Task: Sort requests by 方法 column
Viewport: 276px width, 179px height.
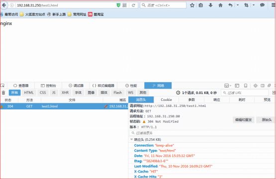Action: 29,100
